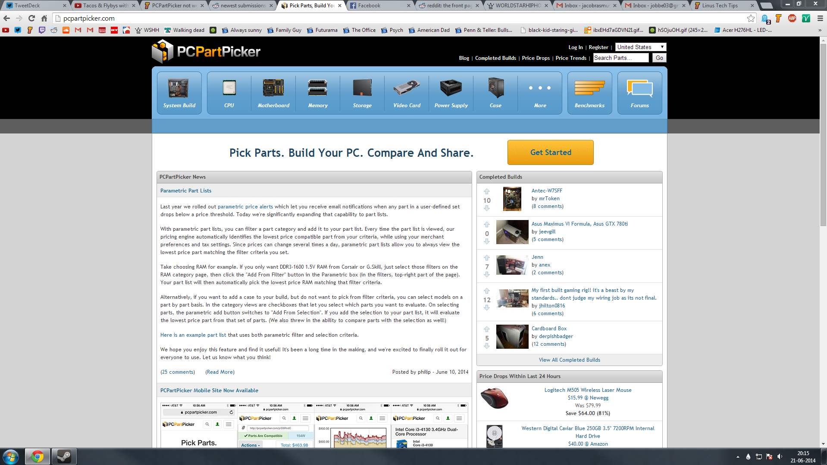Expand the bookmarks bar overflow chevron

[x=820, y=30]
